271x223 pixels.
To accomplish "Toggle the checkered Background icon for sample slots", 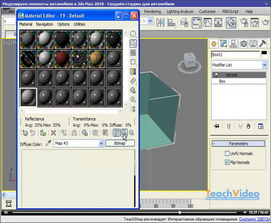I will 133,53.
